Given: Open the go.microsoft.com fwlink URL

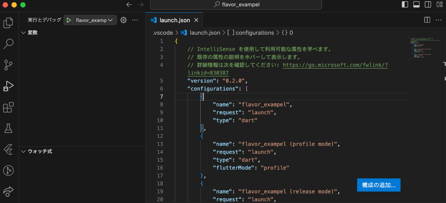Looking at the screenshot, I should pos(335,65).
